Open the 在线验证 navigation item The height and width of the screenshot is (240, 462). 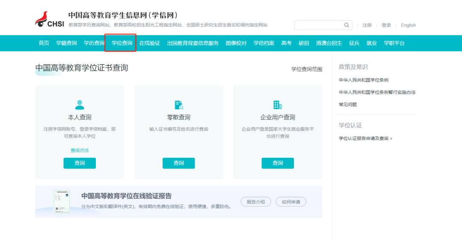point(150,43)
